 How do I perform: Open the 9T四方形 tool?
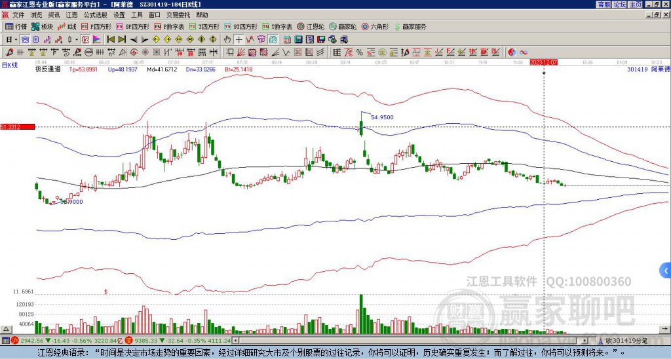(240, 27)
